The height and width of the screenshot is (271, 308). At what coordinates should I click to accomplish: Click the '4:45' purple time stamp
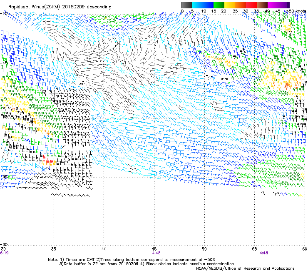click(x=156, y=253)
